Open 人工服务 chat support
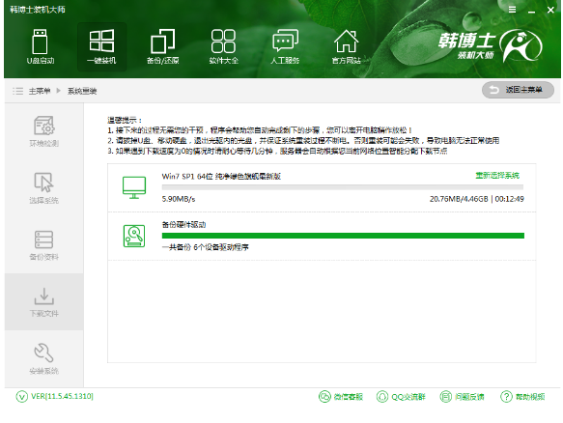Viewport: 563px width, 423px height. (285, 47)
